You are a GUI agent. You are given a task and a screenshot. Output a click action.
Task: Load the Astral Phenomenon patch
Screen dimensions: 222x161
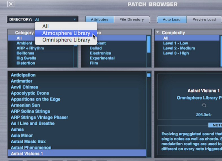[31, 148]
